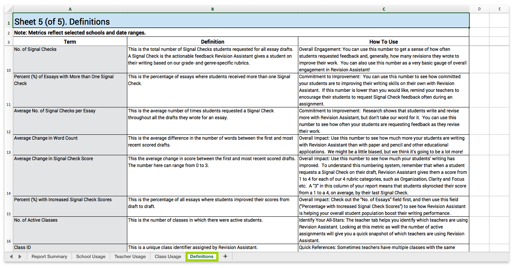Viewport: 513px width, 268px height.
Task: Select row 11 header
Action: [8, 90]
